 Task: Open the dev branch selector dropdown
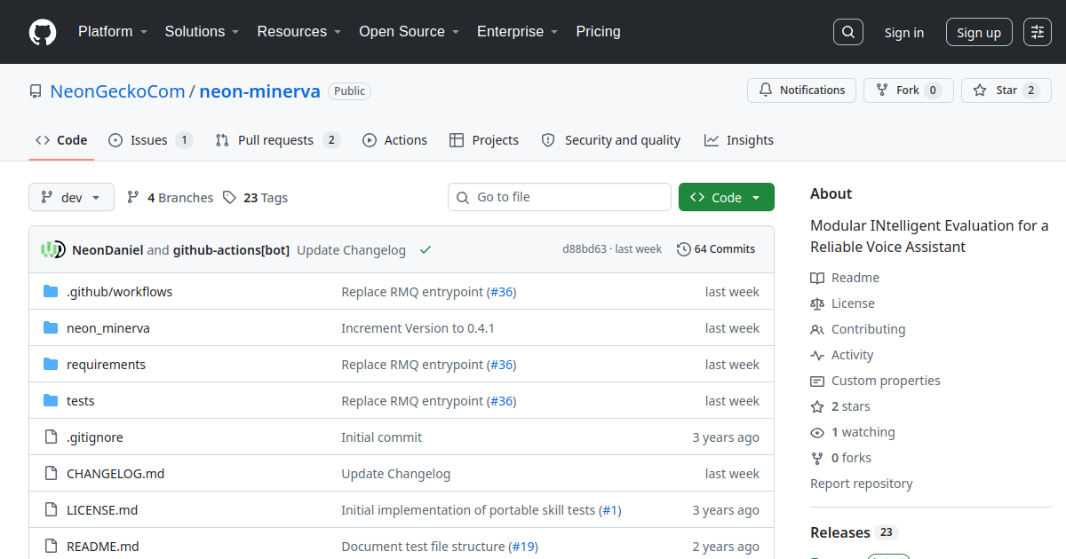tap(71, 197)
